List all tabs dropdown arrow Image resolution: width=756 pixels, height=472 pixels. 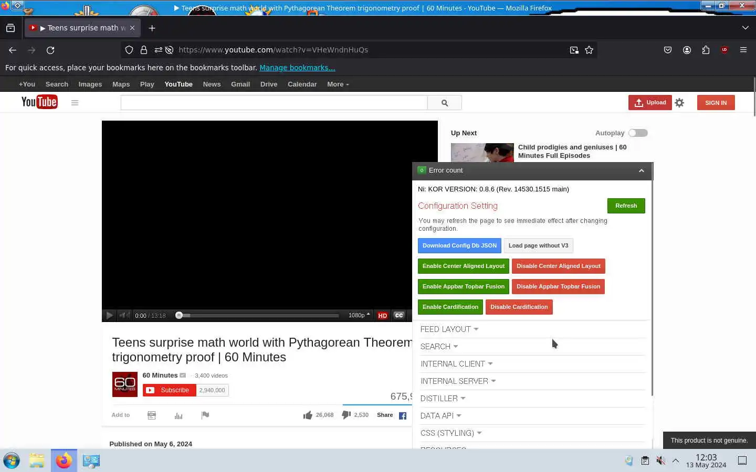pos(745,28)
